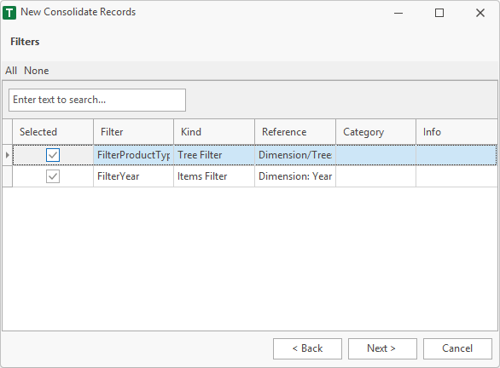500x368 pixels.
Task: Sort by the Reference column header
Action: (295, 132)
